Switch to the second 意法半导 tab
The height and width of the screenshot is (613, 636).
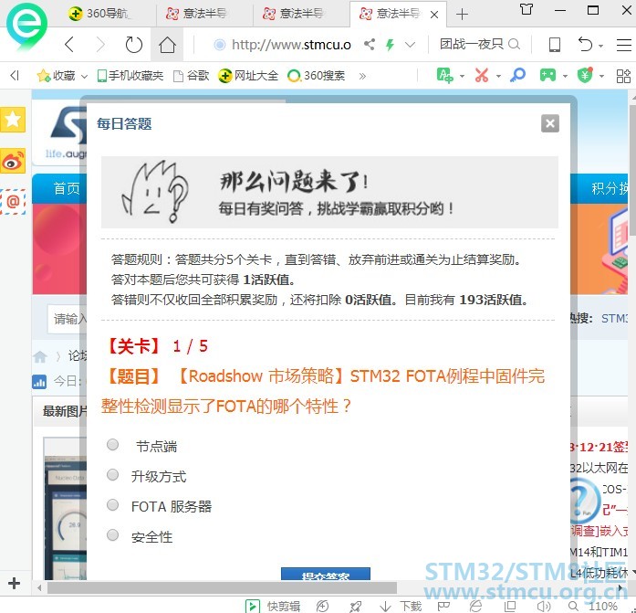click(x=301, y=14)
